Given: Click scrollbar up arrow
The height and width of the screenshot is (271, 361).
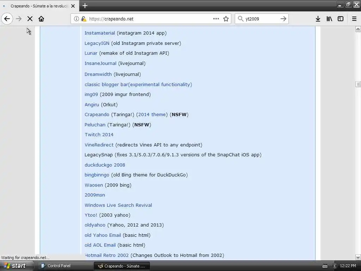Looking at the screenshot, I should 358,29.
